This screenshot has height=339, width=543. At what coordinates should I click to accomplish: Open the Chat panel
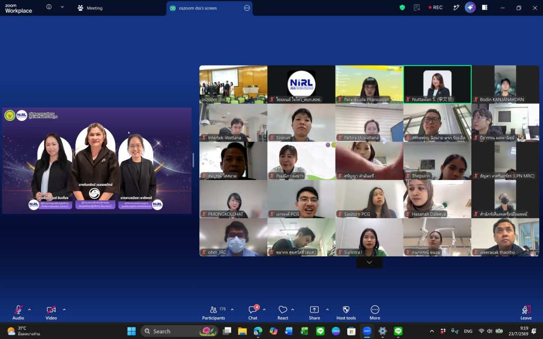coord(253,313)
